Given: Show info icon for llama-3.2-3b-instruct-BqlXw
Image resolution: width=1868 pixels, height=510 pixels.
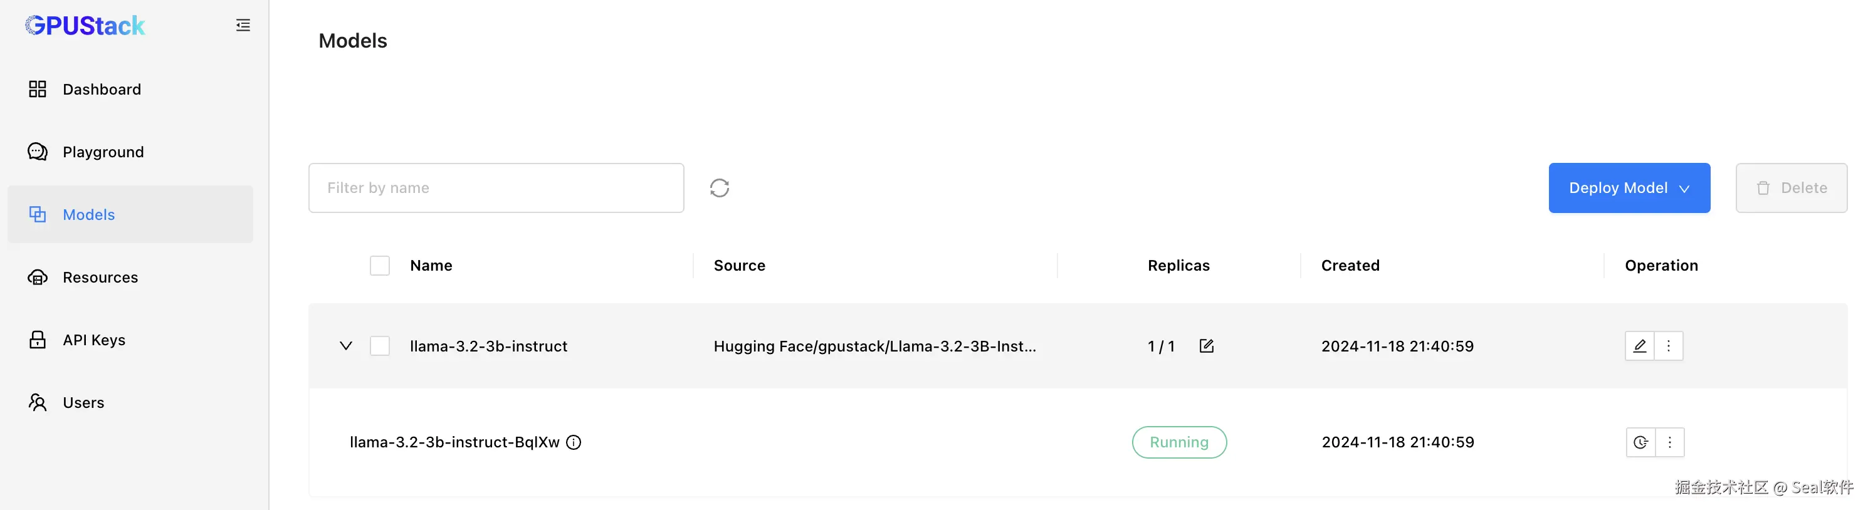Looking at the screenshot, I should coord(574,442).
